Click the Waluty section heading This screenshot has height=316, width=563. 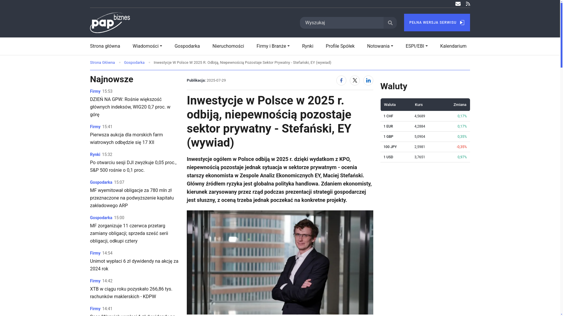pos(394,86)
